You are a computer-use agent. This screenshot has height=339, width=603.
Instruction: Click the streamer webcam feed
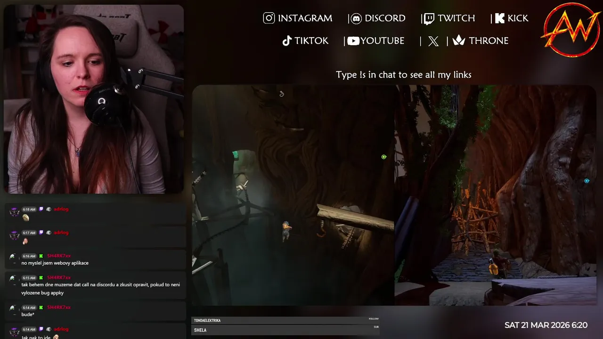[94, 99]
